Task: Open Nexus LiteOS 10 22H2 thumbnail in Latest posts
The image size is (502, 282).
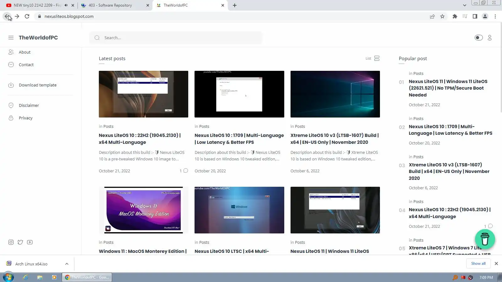Action: coord(143,94)
